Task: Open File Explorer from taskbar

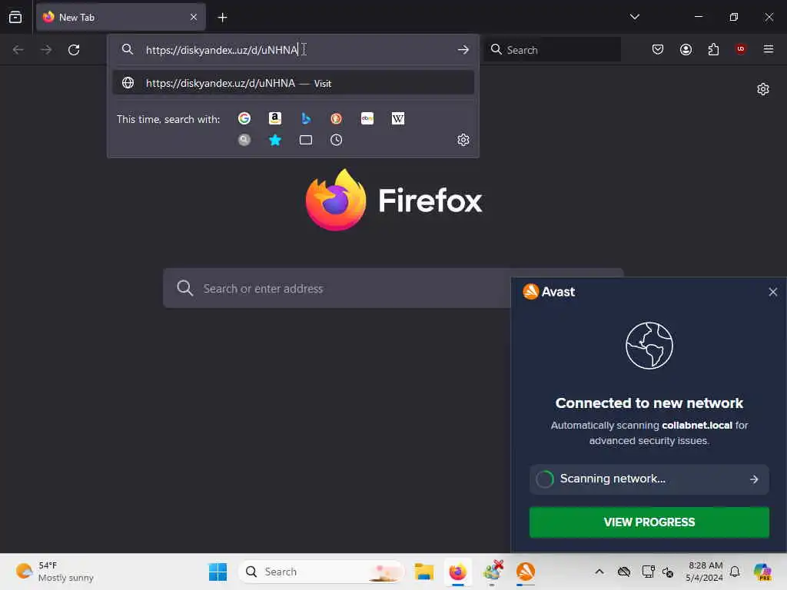Action: tap(424, 572)
